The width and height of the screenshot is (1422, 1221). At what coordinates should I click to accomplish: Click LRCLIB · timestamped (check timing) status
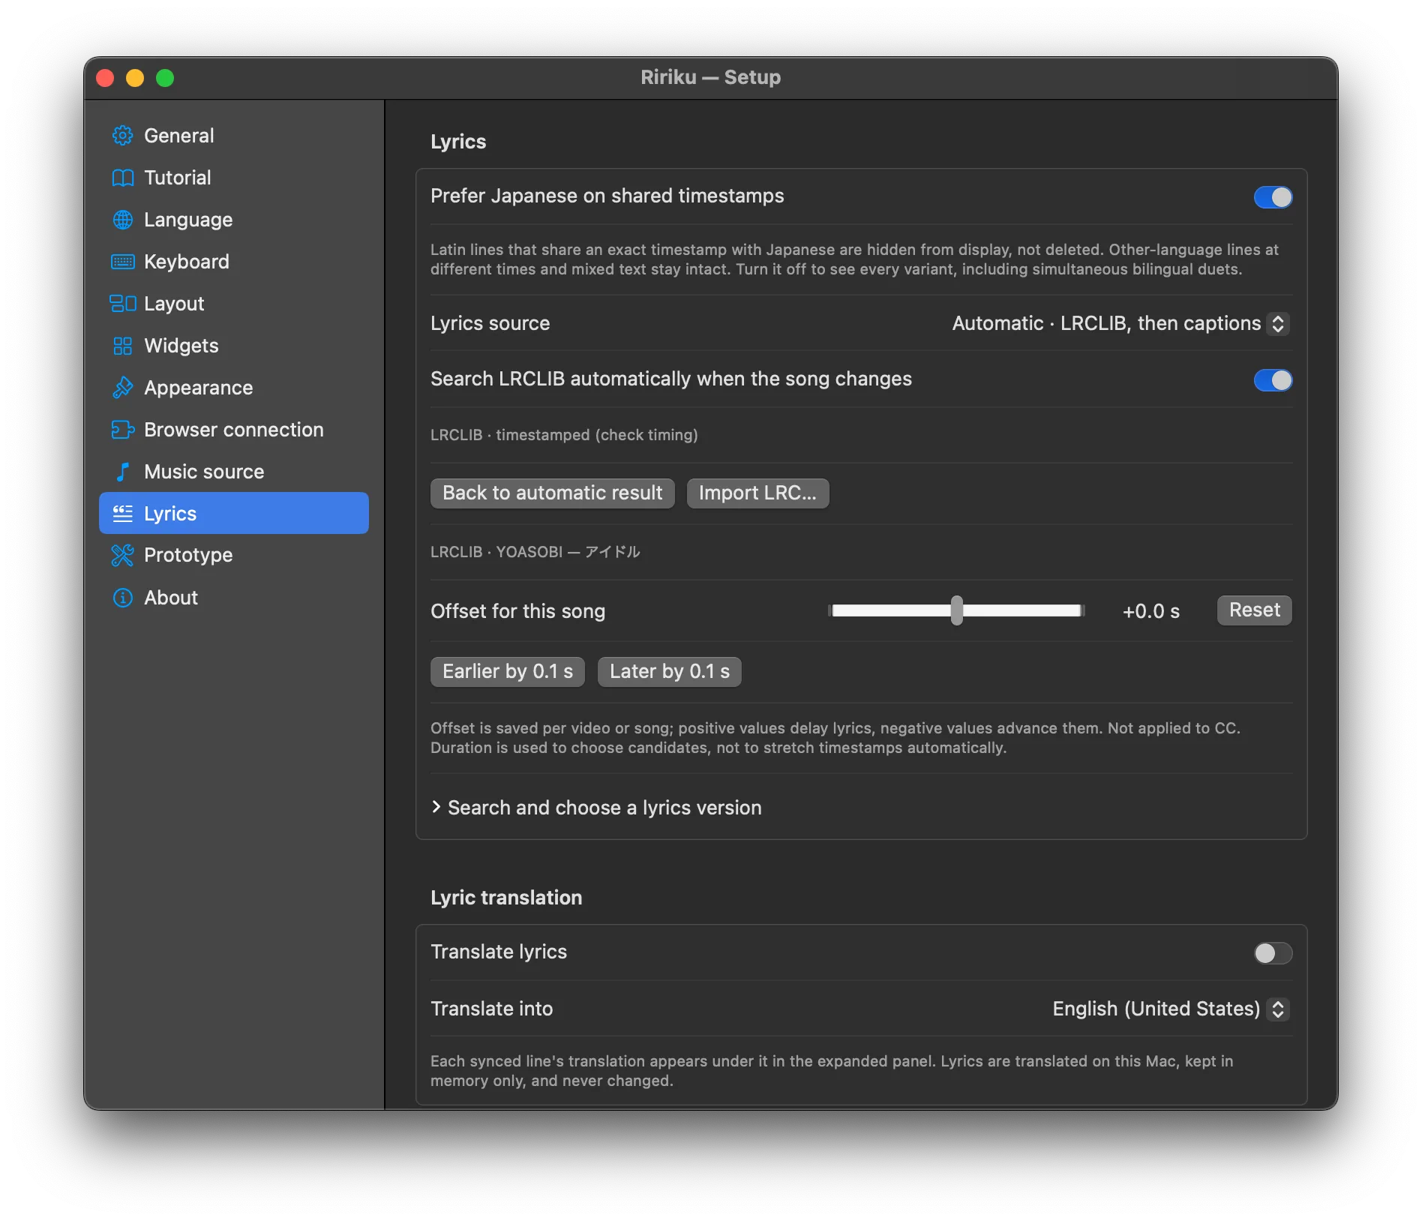(x=564, y=435)
